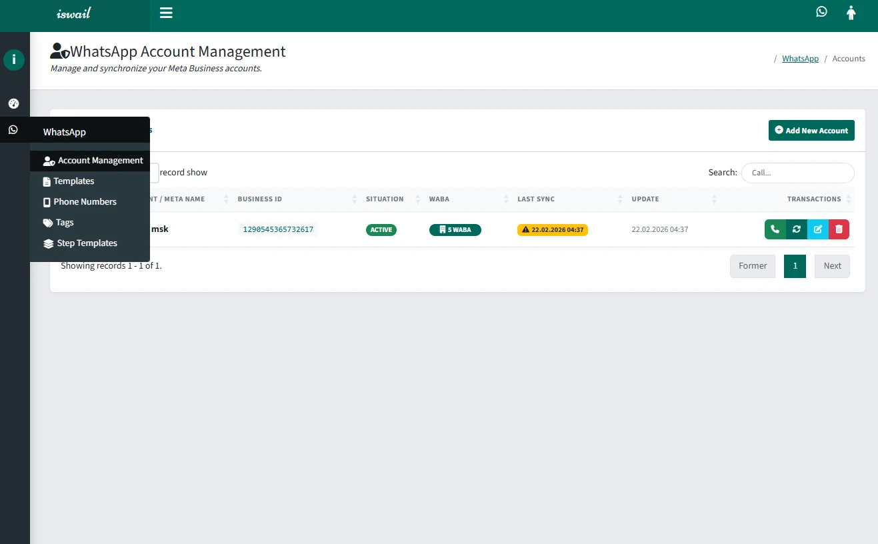
Task: Open the user profile icon at top right
Action: [x=851, y=13]
